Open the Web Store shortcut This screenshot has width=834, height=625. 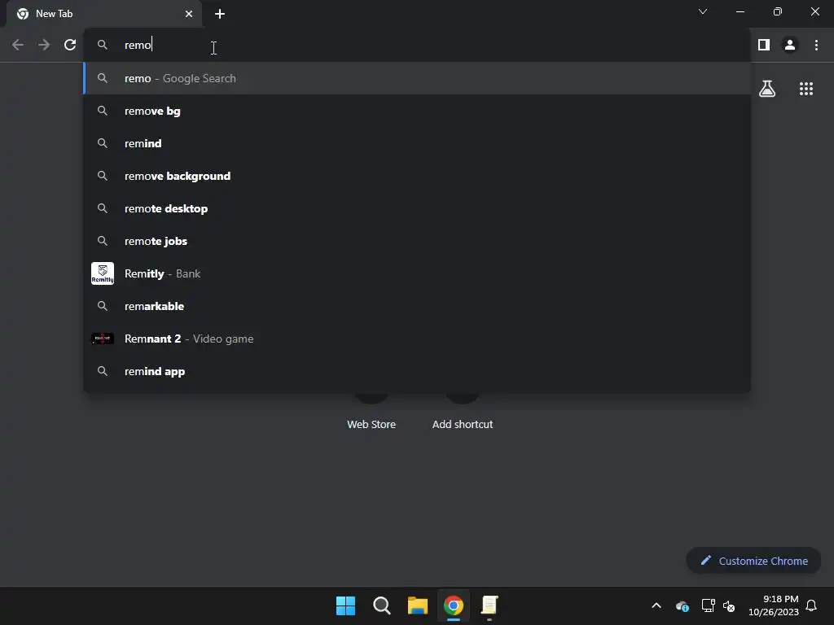tap(371, 425)
